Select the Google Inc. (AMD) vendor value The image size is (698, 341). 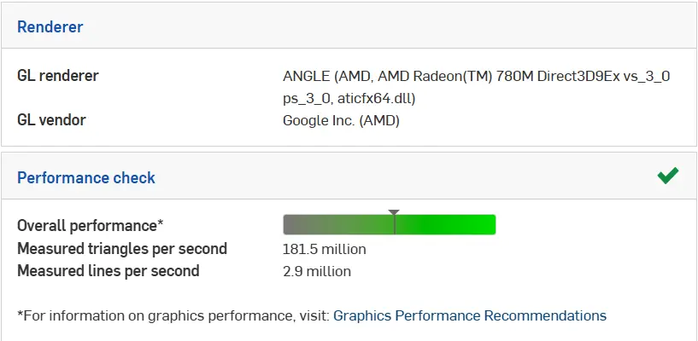coord(341,120)
